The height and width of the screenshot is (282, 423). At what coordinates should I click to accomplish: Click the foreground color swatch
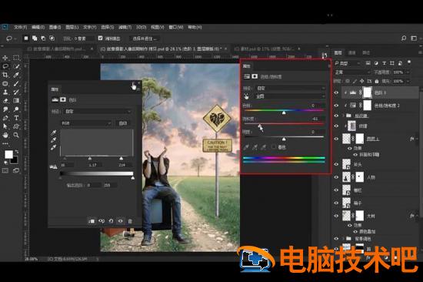(x=8, y=155)
